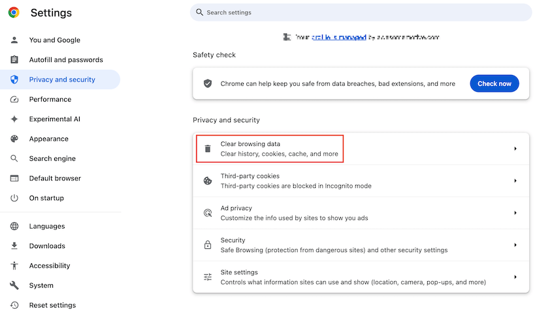Screen dimensions: 552x316
Task: Click the Performance gauge icon
Action: (14, 100)
